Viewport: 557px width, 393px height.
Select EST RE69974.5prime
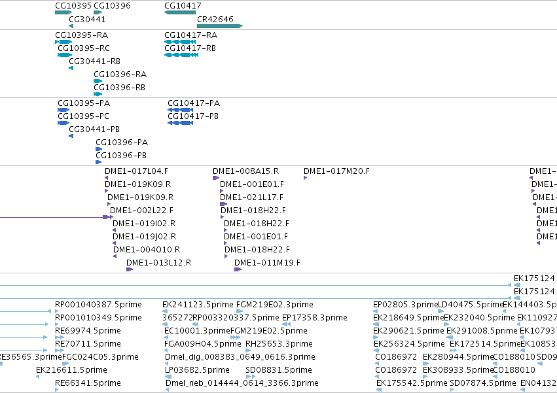[88, 332]
